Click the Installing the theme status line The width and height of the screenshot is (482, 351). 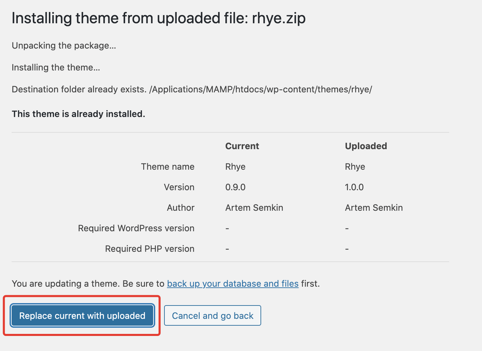(56, 67)
